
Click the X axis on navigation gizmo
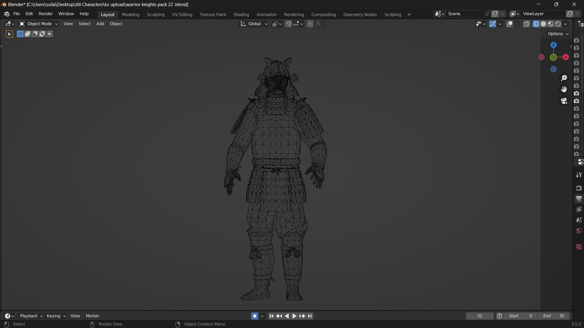point(566,57)
